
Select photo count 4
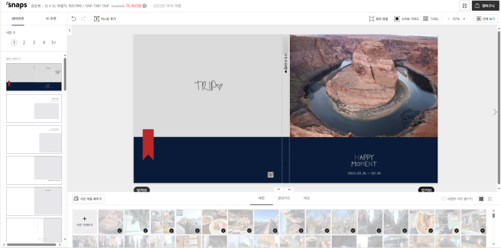[44, 42]
